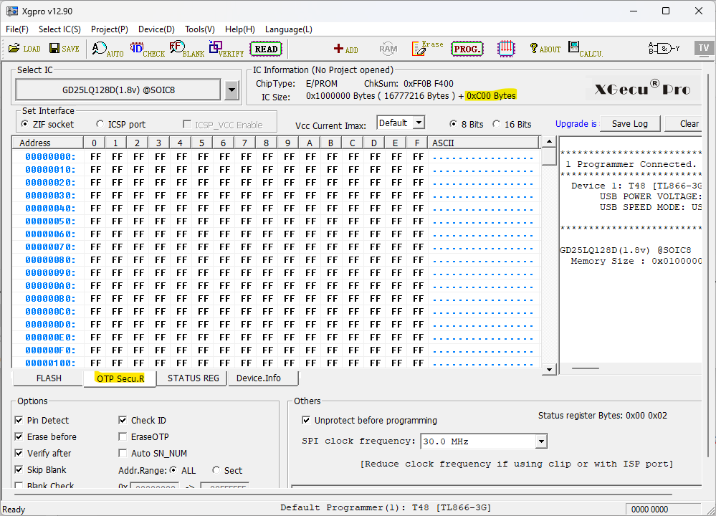
Task: Click the Xgpro title bar app icon
Action: click(12, 11)
